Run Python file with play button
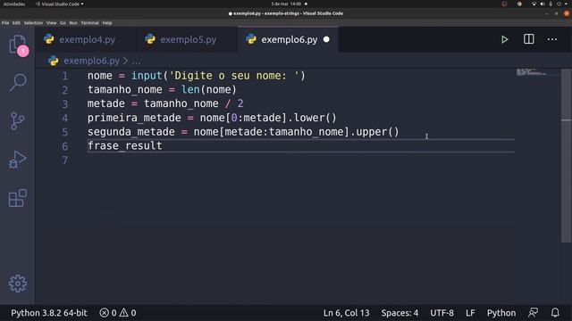The width and height of the screenshot is (572, 321). pos(504,39)
